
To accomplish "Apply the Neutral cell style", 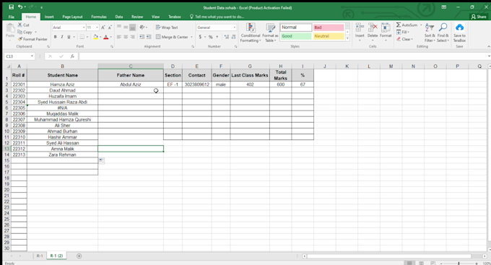I will 329,36.
